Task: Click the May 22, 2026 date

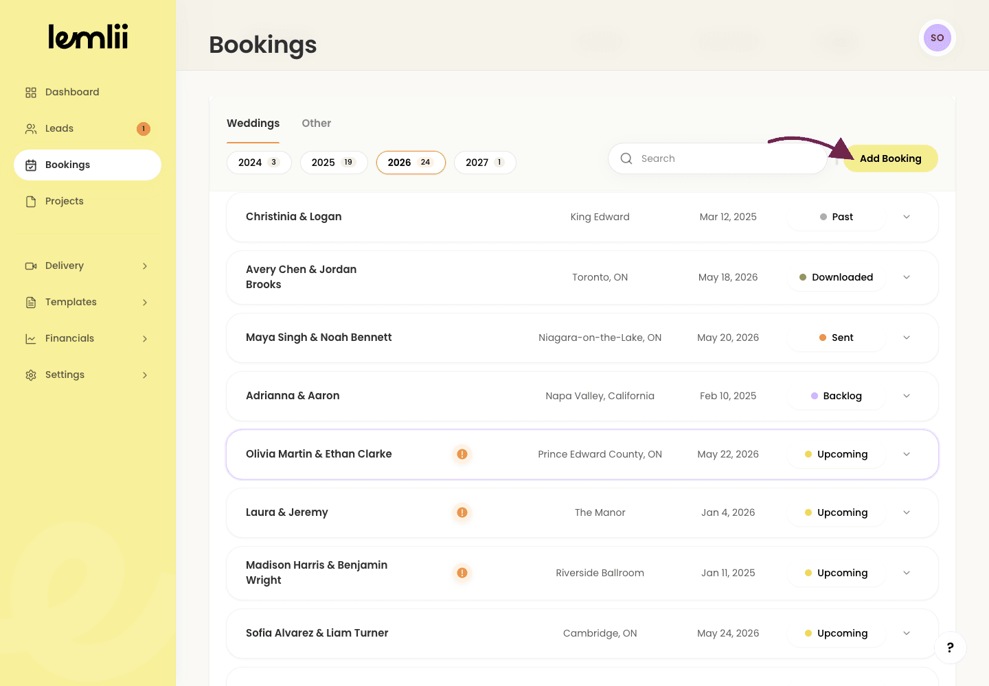Action: [x=728, y=454]
